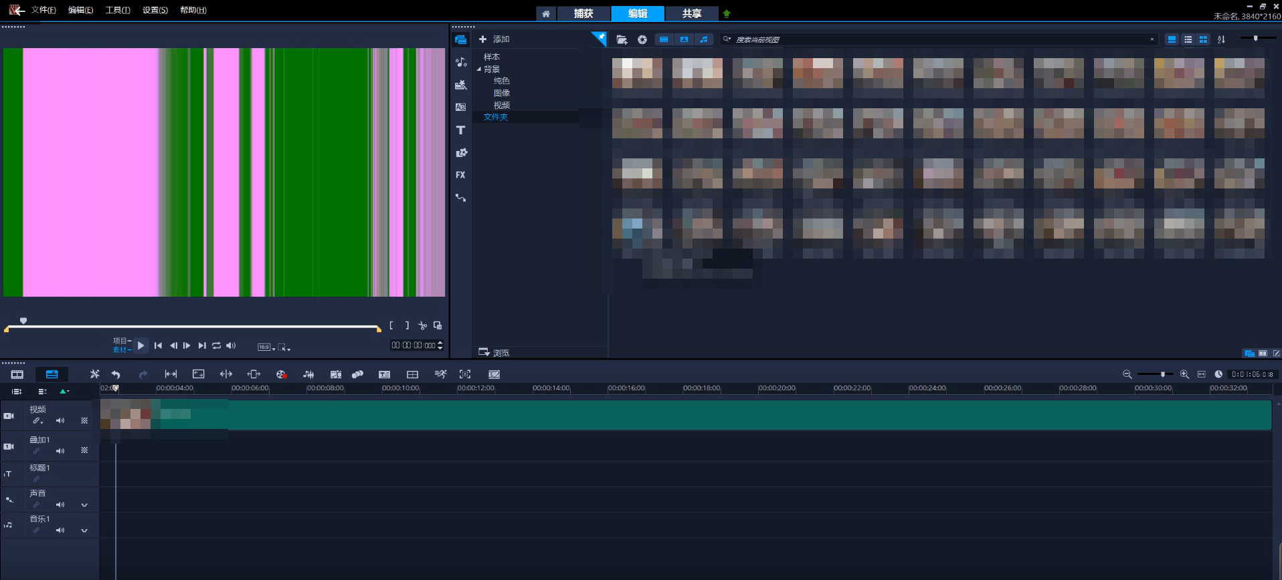This screenshot has width=1282, height=580.
Task: Open the 工具(T) menu
Action: tap(118, 10)
